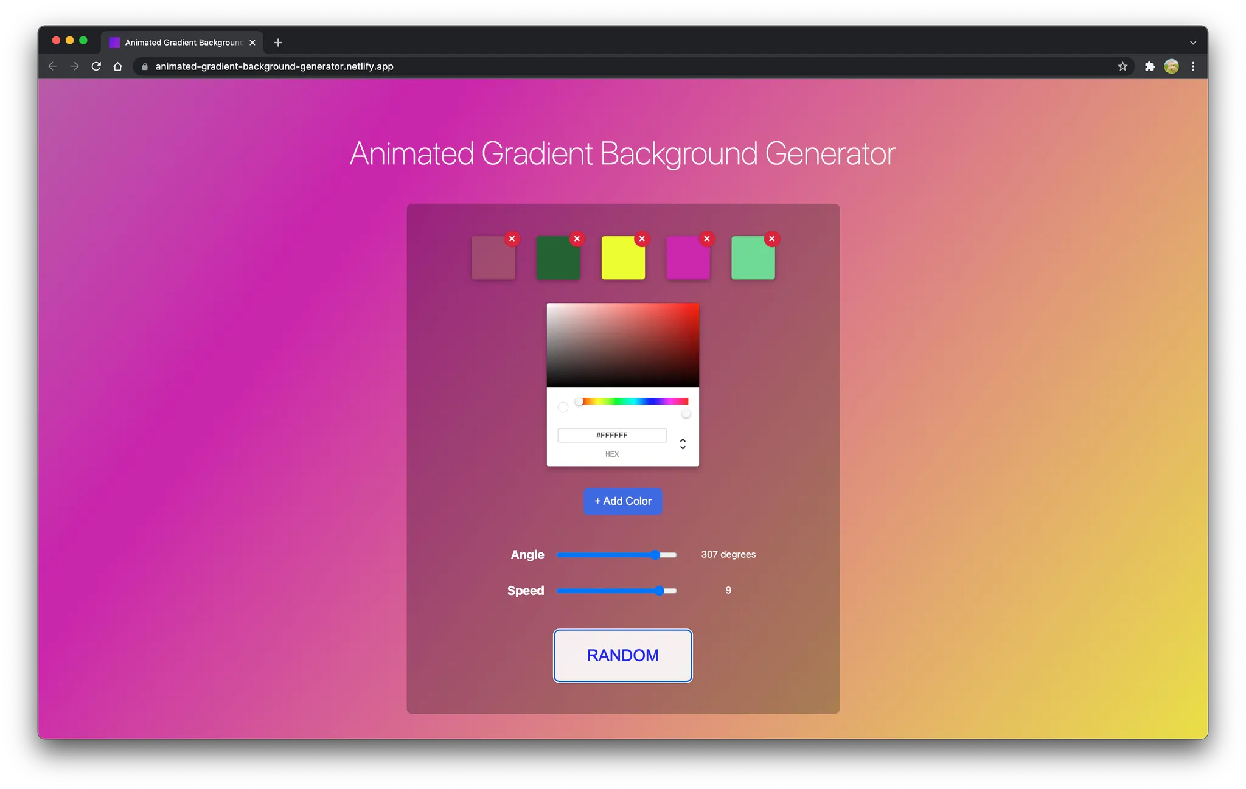1246x789 pixels.
Task: Click the user profile avatar
Action: pyautogui.click(x=1171, y=66)
